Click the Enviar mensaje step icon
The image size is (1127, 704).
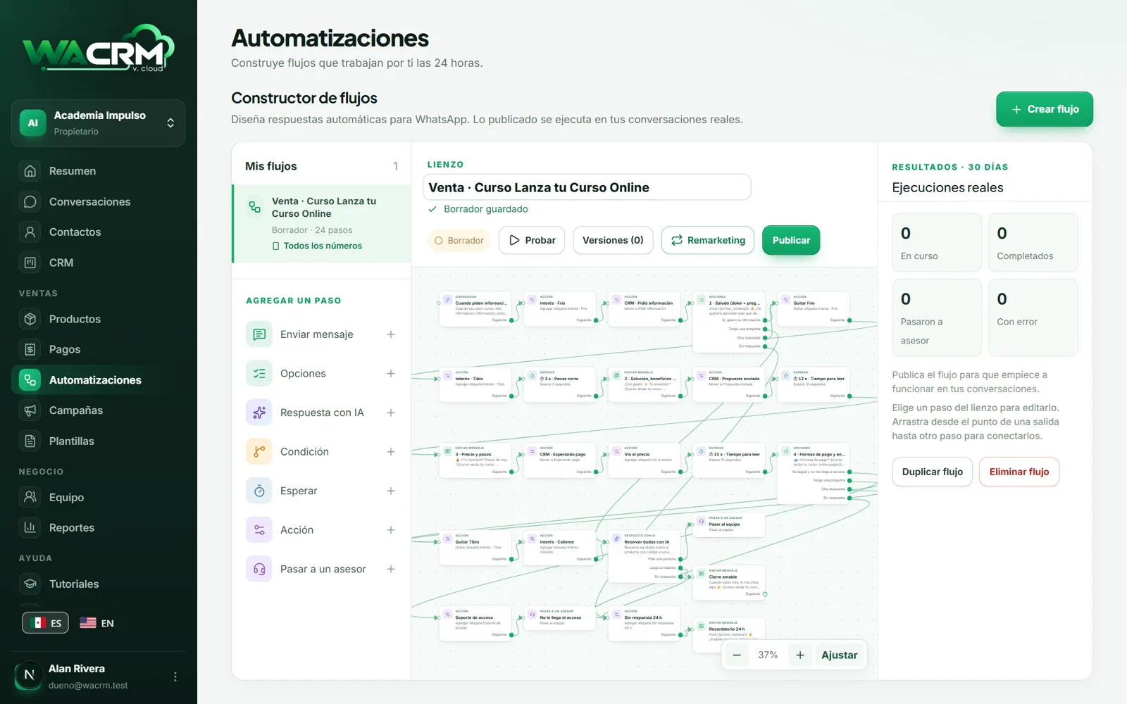(259, 334)
